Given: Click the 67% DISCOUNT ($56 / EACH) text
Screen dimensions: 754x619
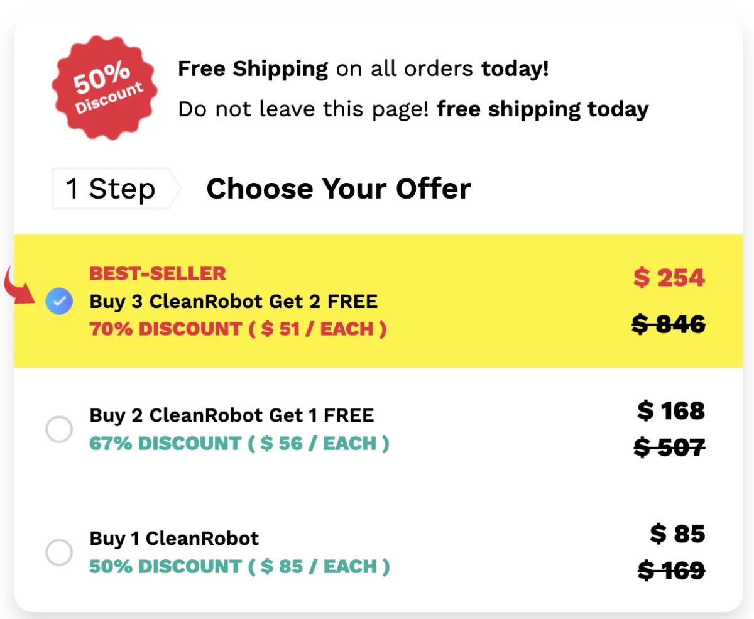Looking at the screenshot, I should (x=239, y=444).
